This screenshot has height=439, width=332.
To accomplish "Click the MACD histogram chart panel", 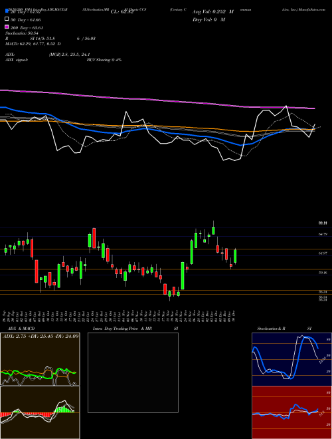I will coord(40,412).
